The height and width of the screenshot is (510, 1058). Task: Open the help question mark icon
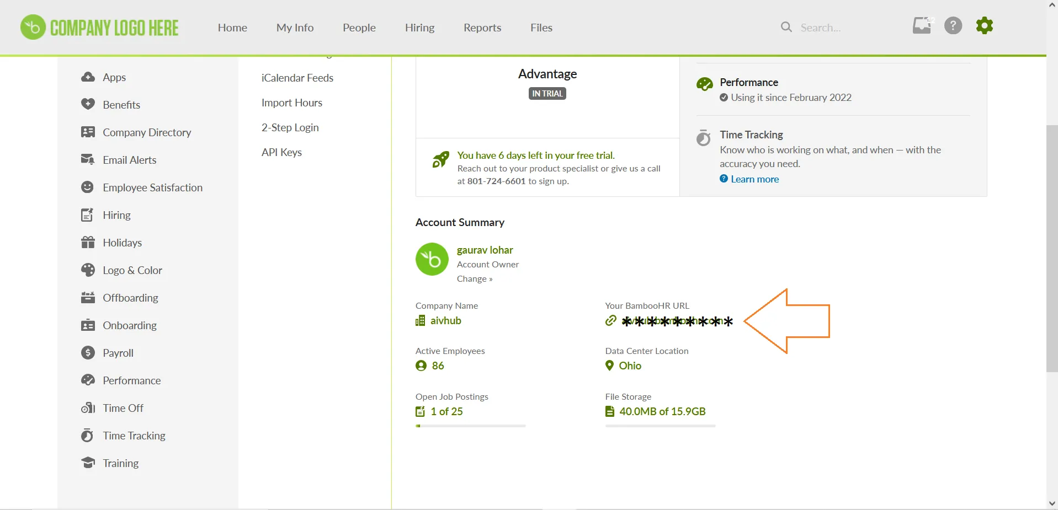pyautogui.click(x=953, y=25)
